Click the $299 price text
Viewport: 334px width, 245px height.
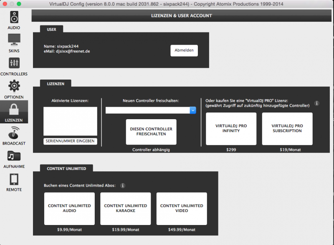point(231,150)
